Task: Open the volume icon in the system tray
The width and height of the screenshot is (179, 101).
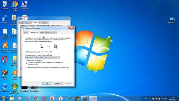Action: pyautogui.click(x=166, y=98)
